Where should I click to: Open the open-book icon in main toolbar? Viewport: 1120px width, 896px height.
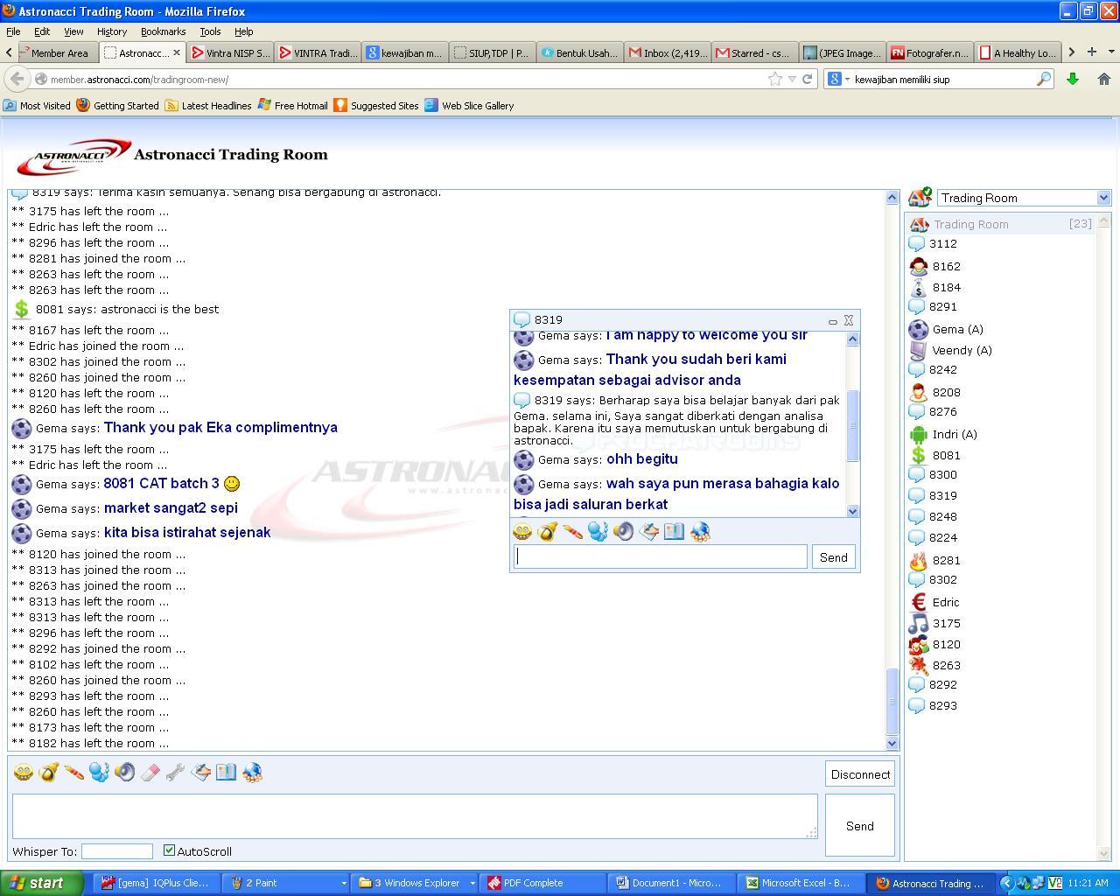[226, 773]
